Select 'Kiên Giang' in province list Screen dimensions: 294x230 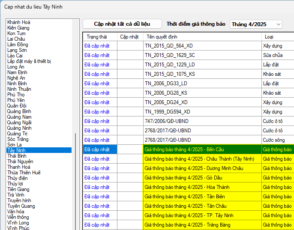tap(39, 28)
